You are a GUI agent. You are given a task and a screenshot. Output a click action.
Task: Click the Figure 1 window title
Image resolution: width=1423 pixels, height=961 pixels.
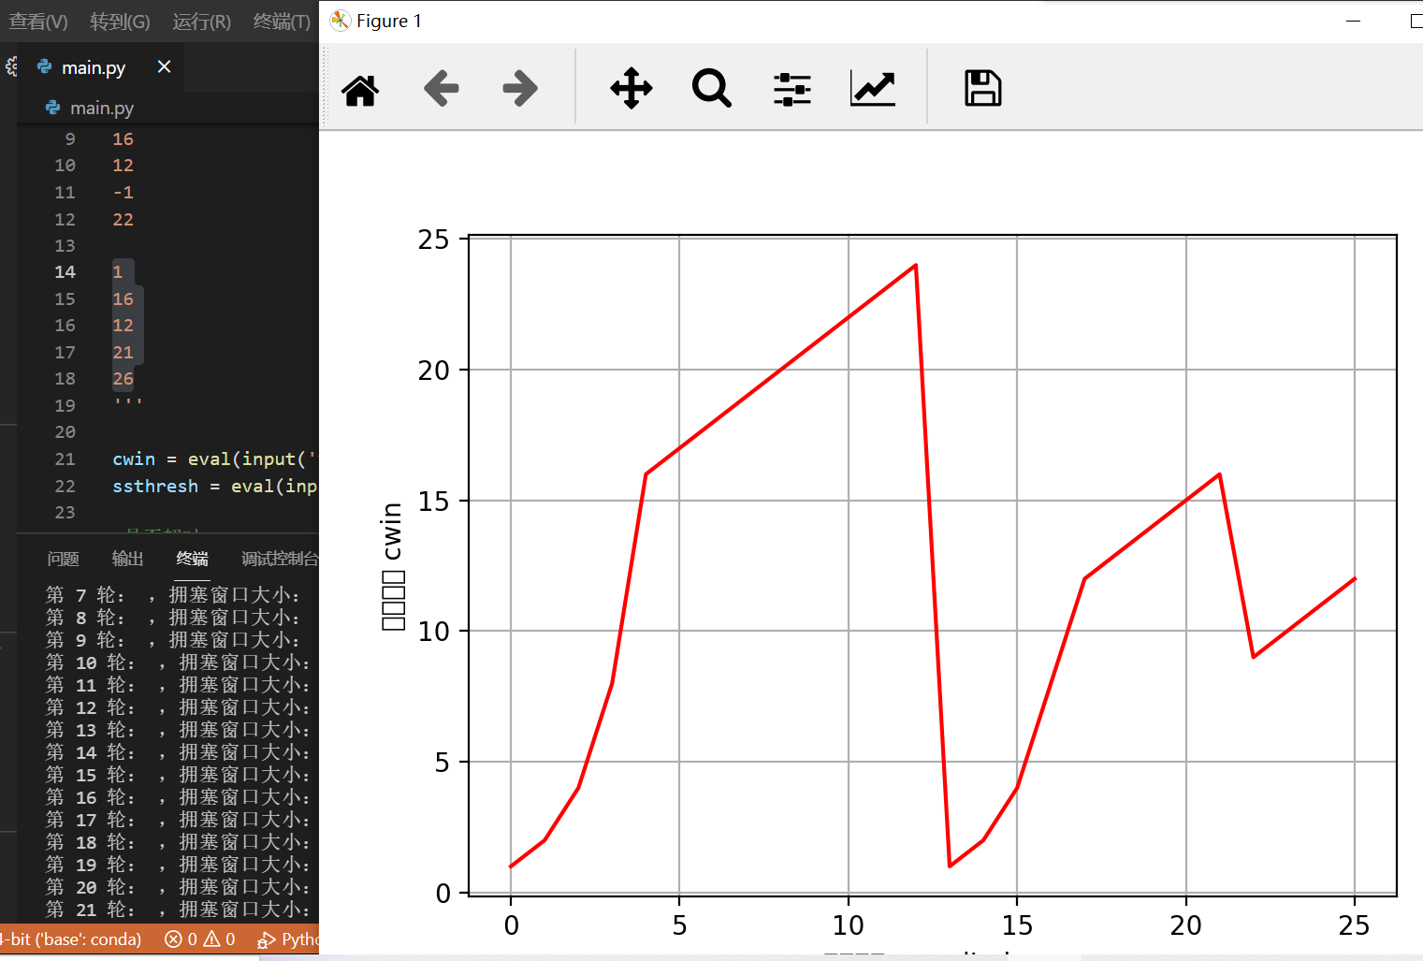[x=389, y=21]
